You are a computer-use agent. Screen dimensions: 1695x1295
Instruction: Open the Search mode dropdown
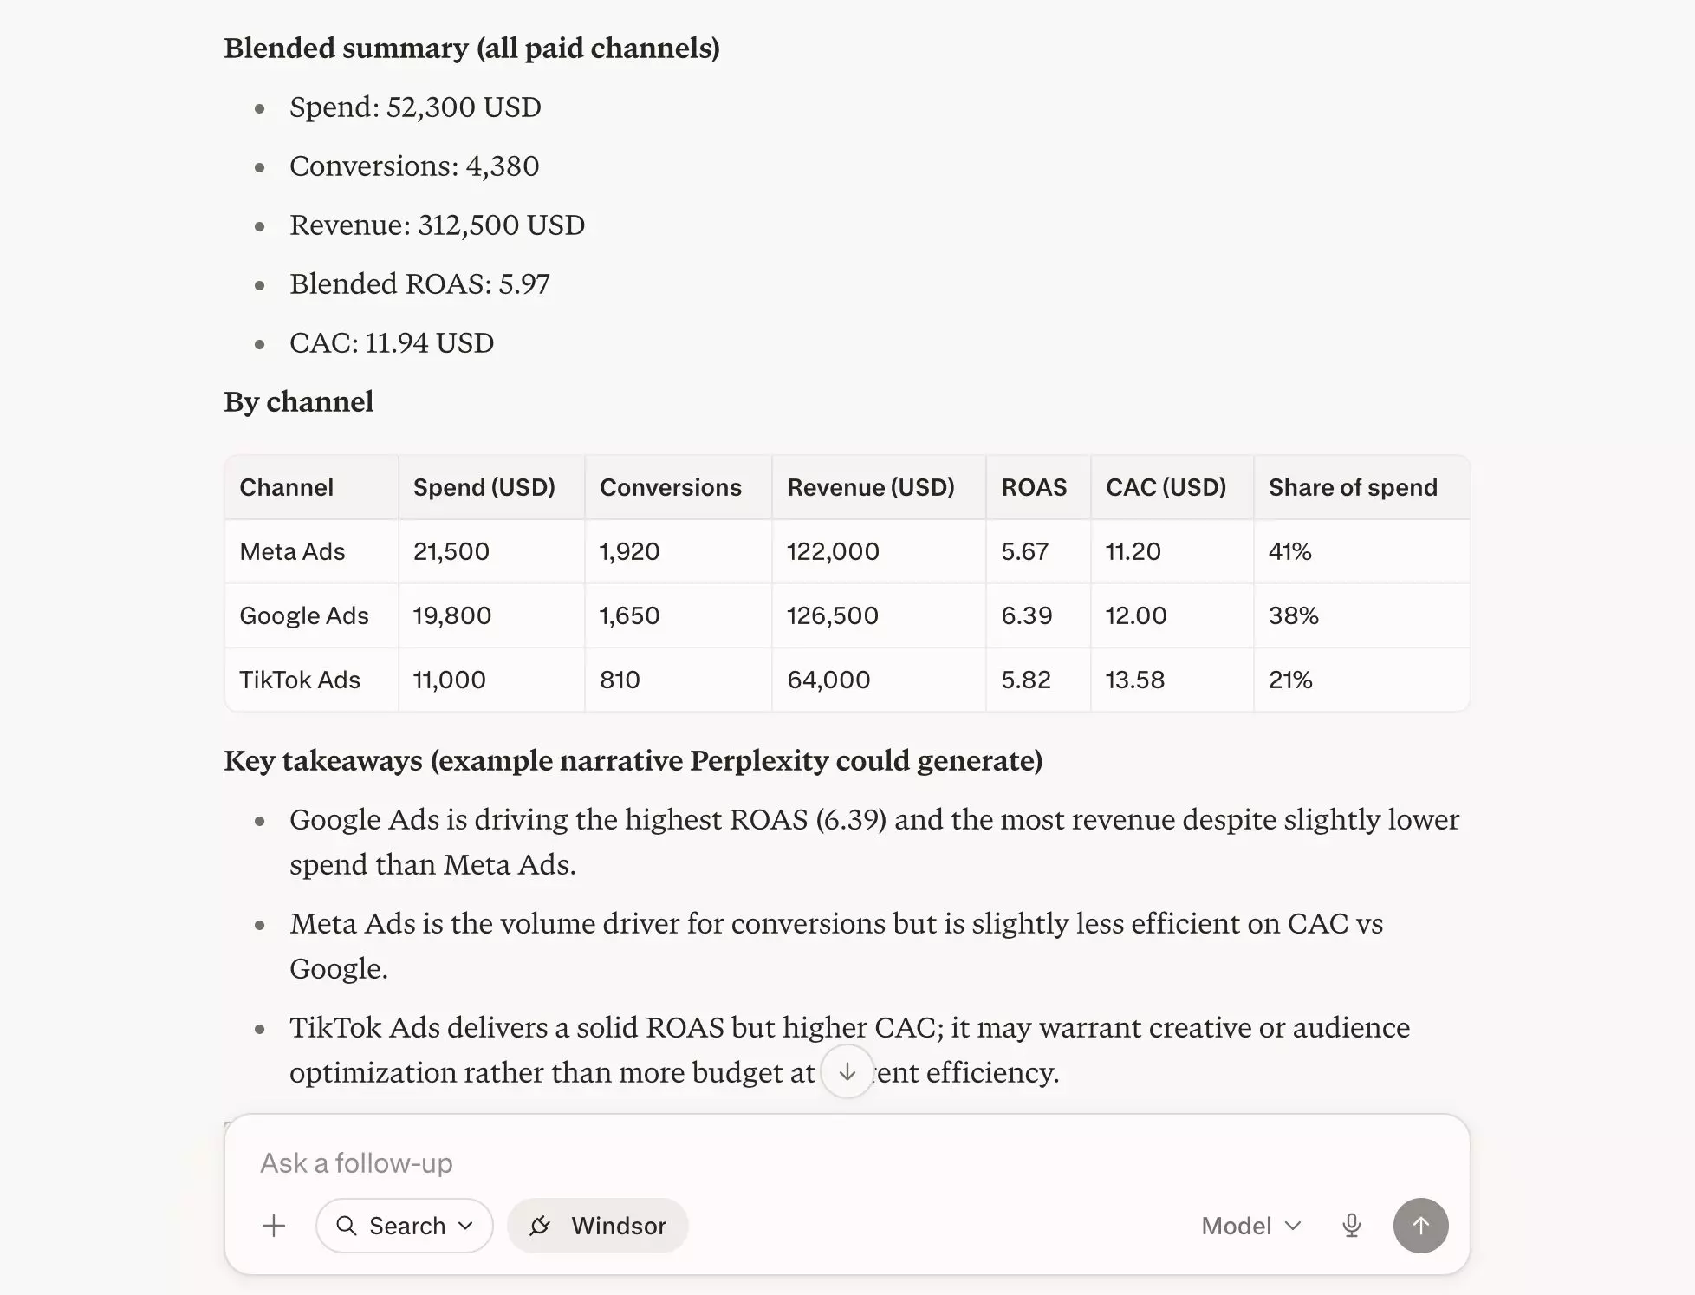405,1226
